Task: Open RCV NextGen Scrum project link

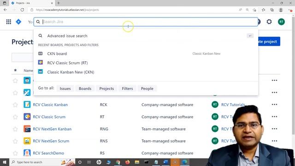Action: click(x=51, y=141)
